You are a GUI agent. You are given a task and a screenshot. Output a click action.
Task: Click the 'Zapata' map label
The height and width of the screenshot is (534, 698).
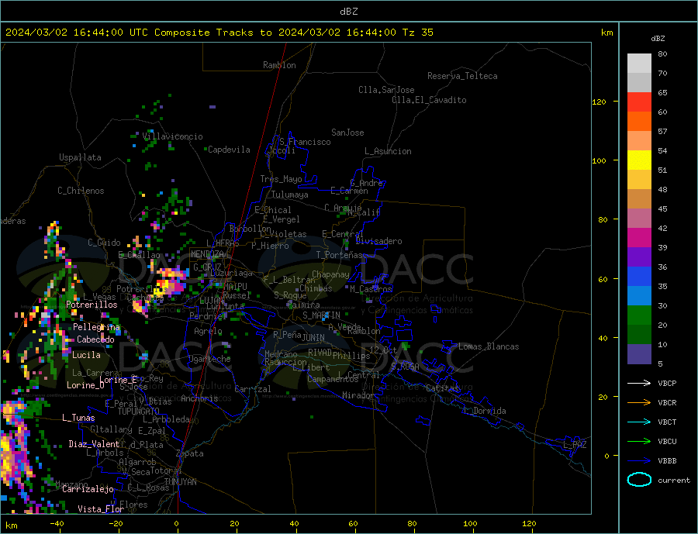190,454
